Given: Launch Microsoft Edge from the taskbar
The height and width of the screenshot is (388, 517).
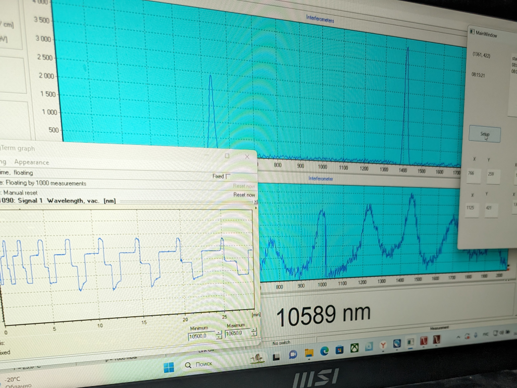Looking at the screenshot, I should tap(325, 352).
